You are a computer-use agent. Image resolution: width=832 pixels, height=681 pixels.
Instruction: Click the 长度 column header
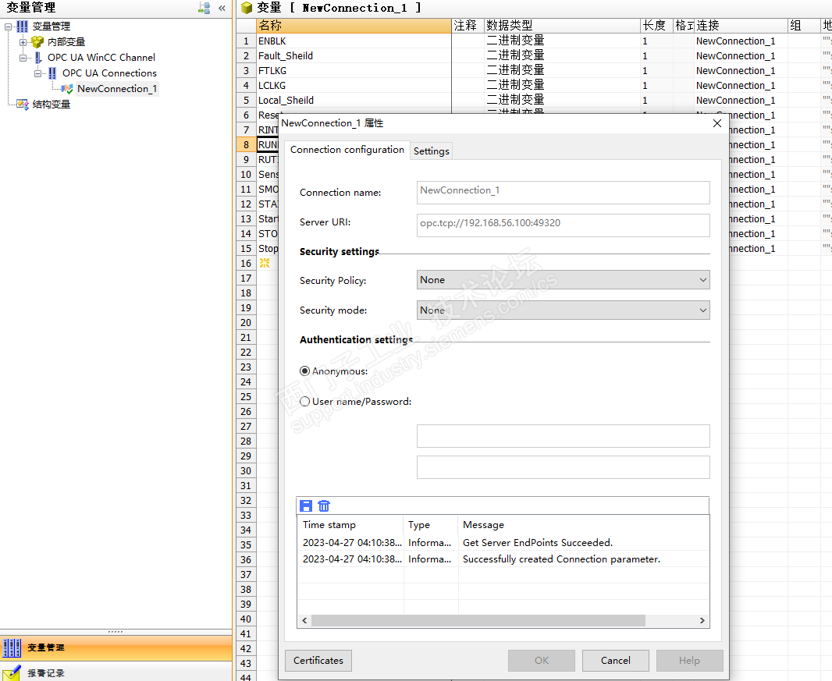(x=657, y=26)
